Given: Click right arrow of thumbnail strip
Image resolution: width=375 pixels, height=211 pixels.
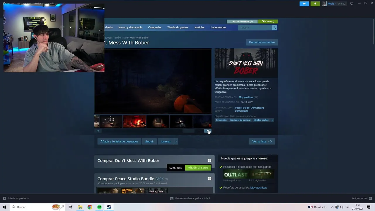Looking at the screenshot, I should click(x=208, y=131).
